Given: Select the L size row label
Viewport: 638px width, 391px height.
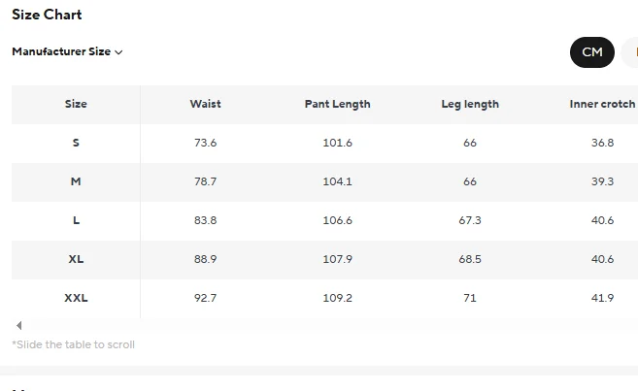Looking at the screenshot, I should click(76, 220).
